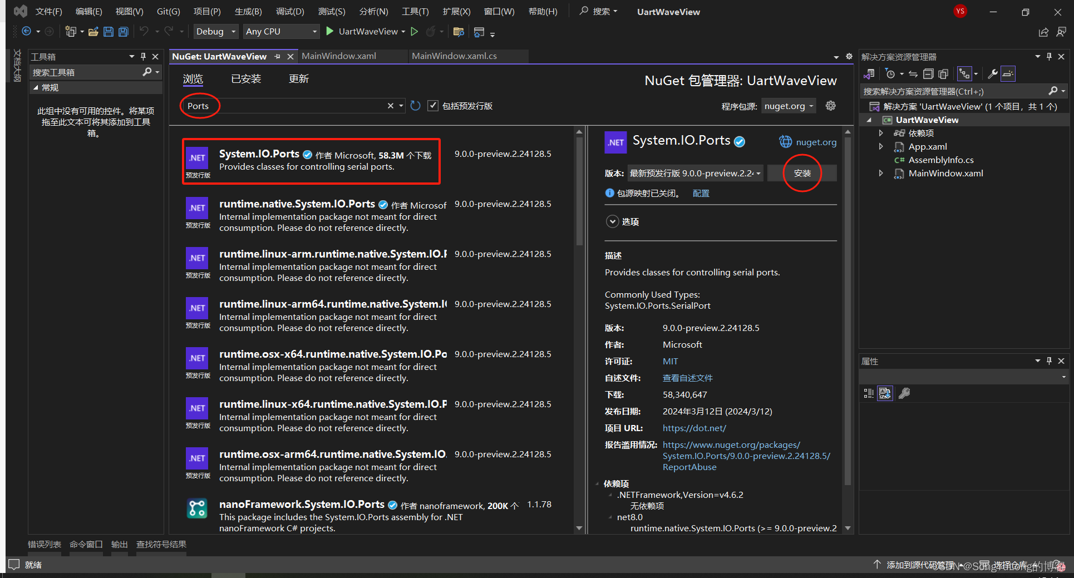Click Property Pages wrench in Properties panel

click(x=904, y=394)
